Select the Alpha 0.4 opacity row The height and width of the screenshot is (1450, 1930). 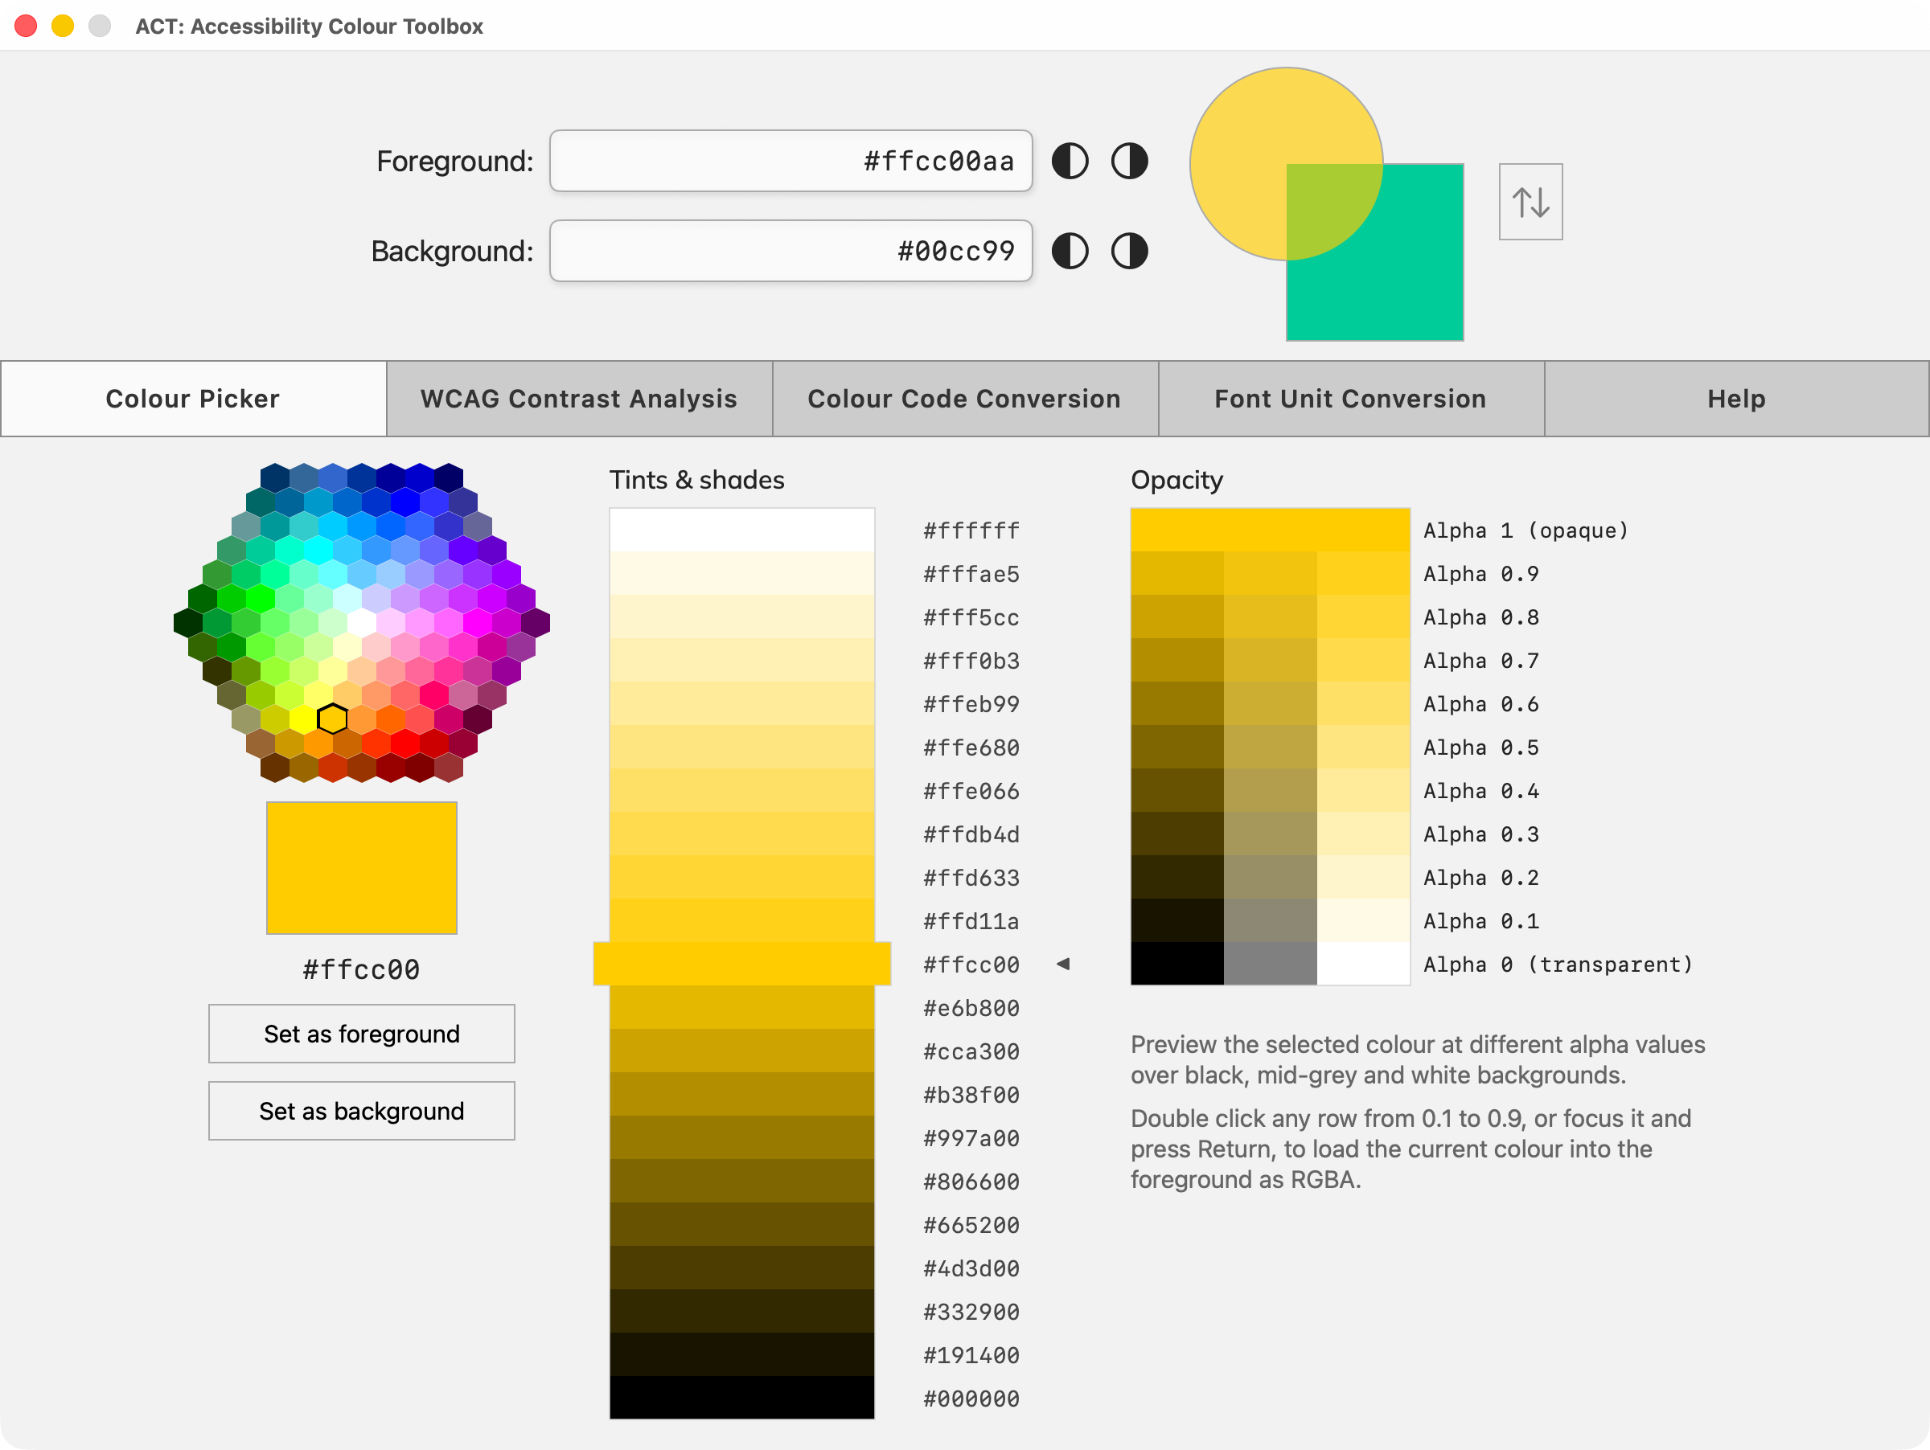(x=1271, y=791)
